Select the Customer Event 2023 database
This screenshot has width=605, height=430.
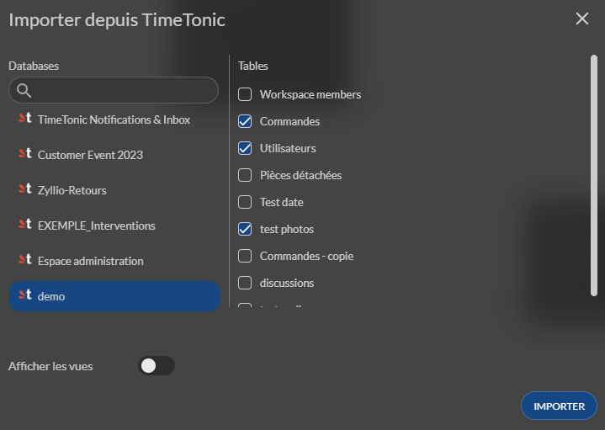(114, 155)
